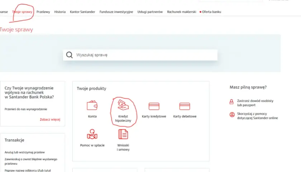Click the Wnioski i umowy label
Image resolution: width=301 pixels, height=172 pixels.
(x=123, y=147)
